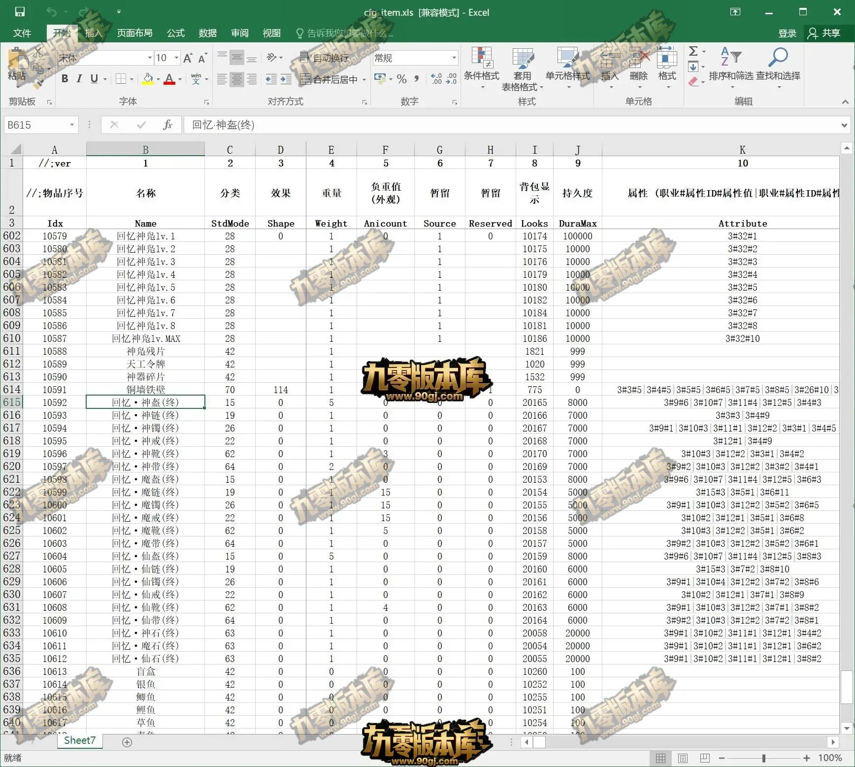Open the font size dropdown
Screen dimensions: 855x767
[x=176, y=58]
